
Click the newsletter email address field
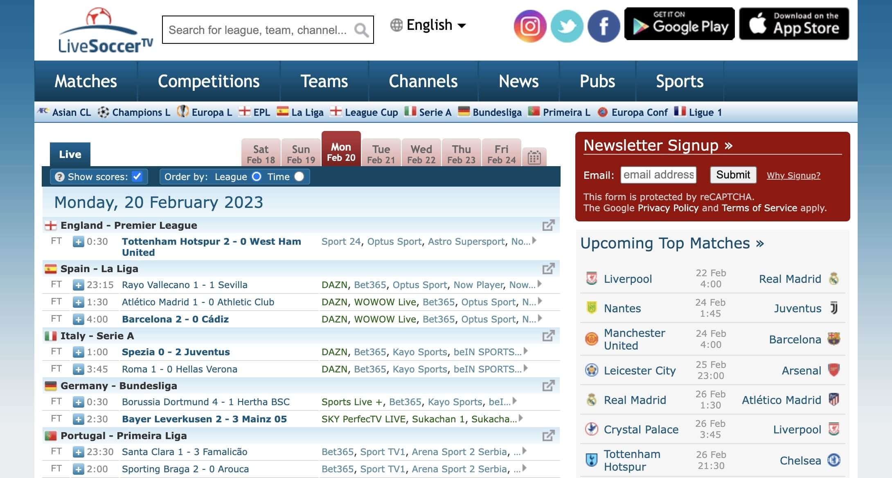[x=658, y=175]
